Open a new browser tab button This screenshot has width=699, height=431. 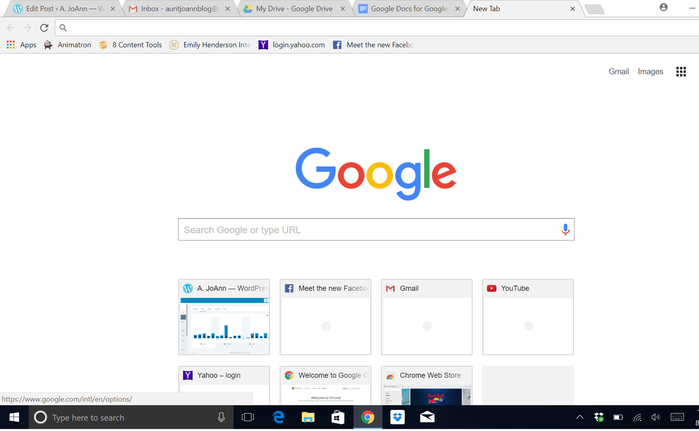pos(595,9)
